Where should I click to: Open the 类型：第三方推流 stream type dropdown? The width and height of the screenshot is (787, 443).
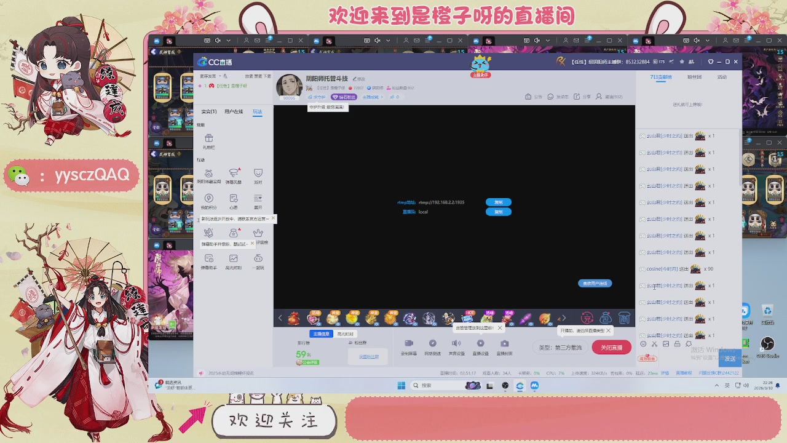click(561, 346)
